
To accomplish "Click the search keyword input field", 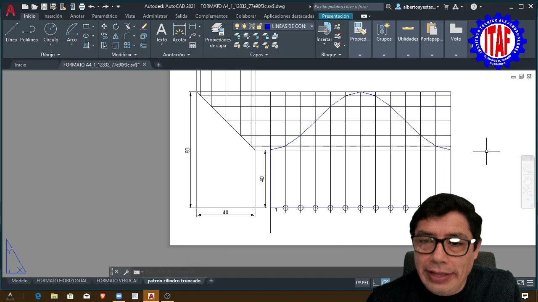I will click(348, 7).
